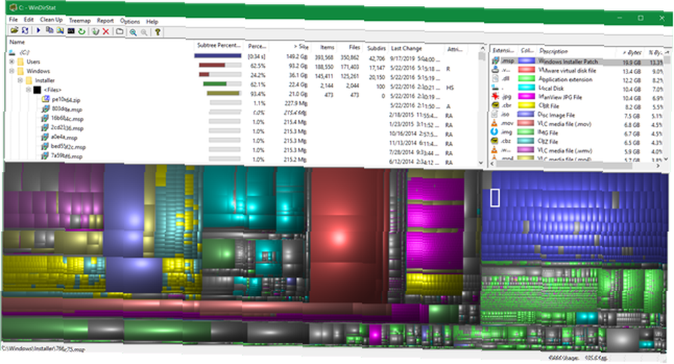Click the white-outlined rectangle in blue treemap area
The width and height of the screenshot is (674, 364).
tap(495, 198)
